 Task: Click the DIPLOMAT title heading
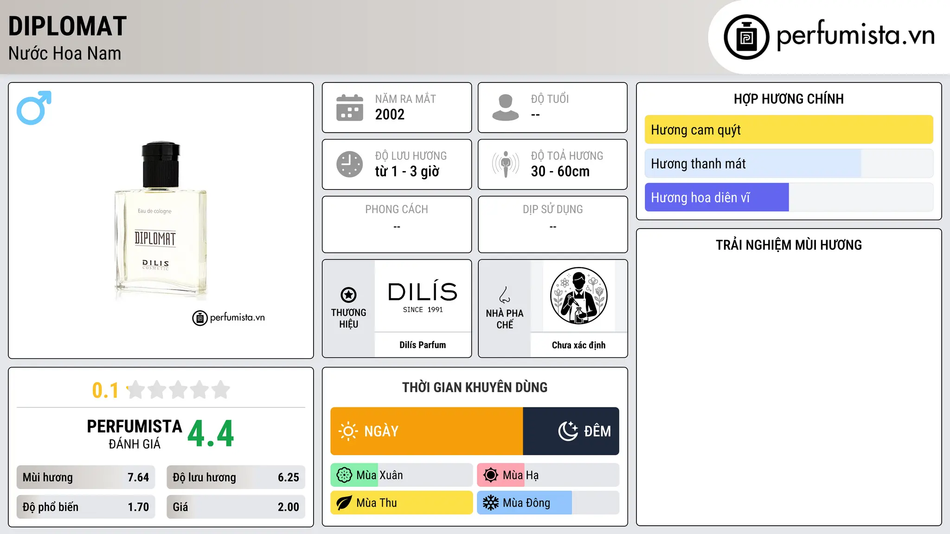click(68, 26)
